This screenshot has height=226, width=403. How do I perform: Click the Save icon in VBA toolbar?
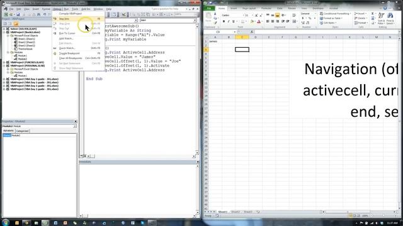tap(18, 14)
